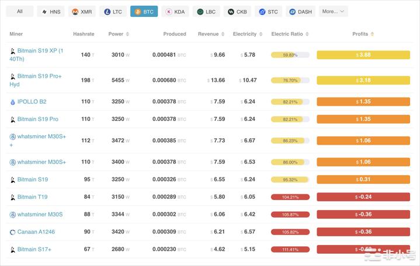The width and height of the screenshot is (420, 266).
Task: Click the Bitmain icon beside S19 Pro+ Hyd
Action: [12, 76]
